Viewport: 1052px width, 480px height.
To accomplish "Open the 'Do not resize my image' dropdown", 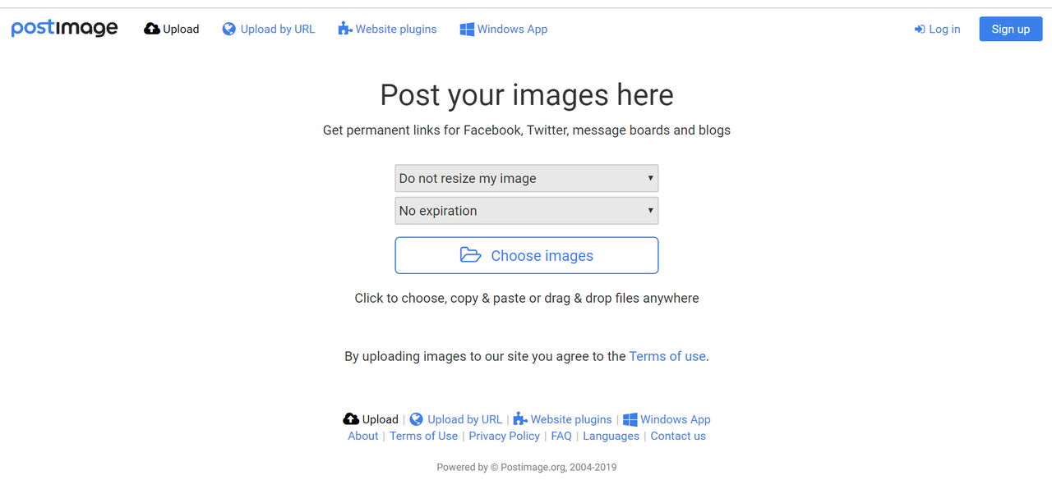I will tap(527, 178).
